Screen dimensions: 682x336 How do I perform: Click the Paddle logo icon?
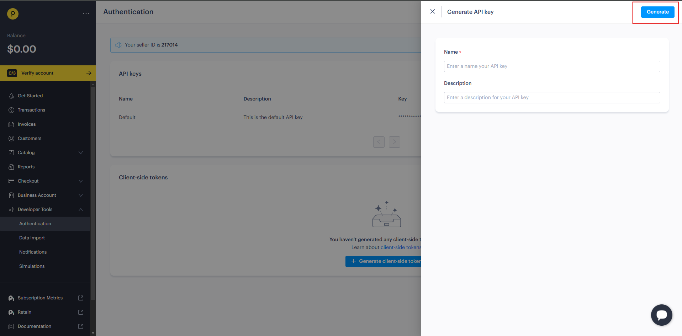[x=13, y=14]
